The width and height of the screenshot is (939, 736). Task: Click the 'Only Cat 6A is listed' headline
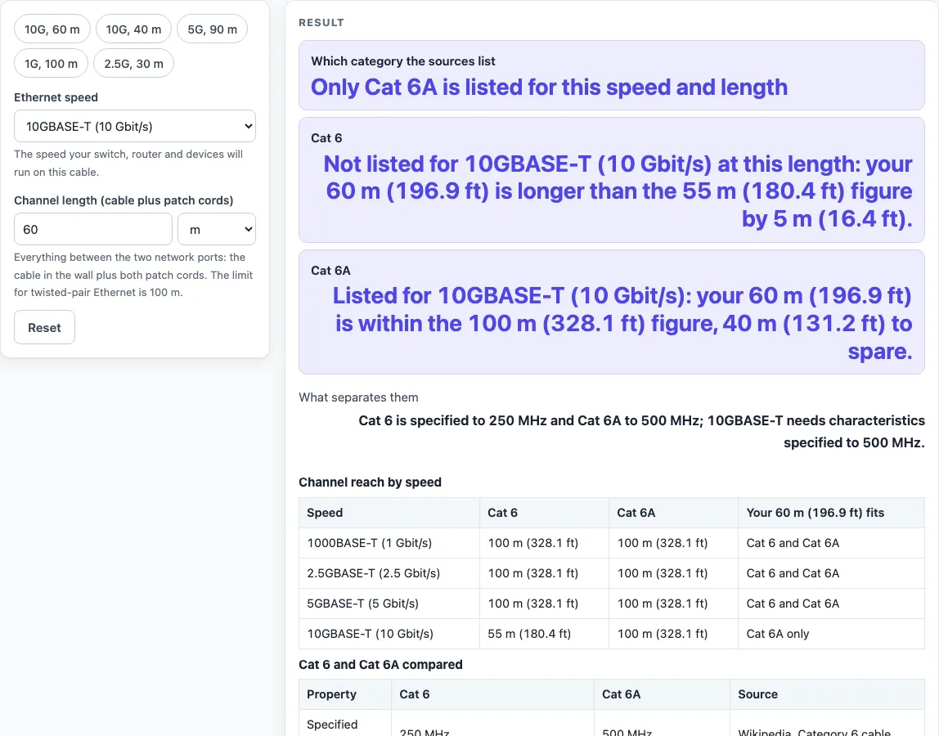click(549, 88)
